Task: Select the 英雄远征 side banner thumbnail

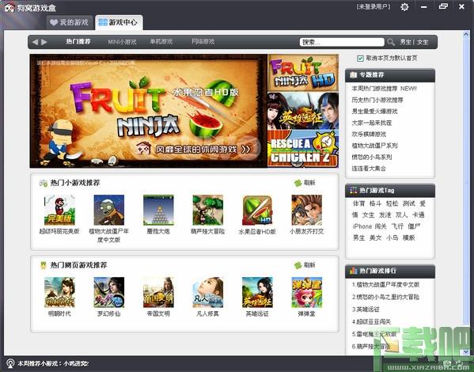Action: 303,111
